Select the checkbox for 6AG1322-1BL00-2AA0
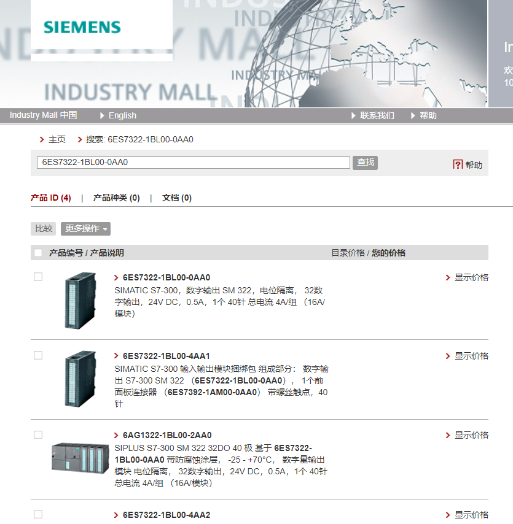This screenshot has width=513, height=524. click(38, 434)
